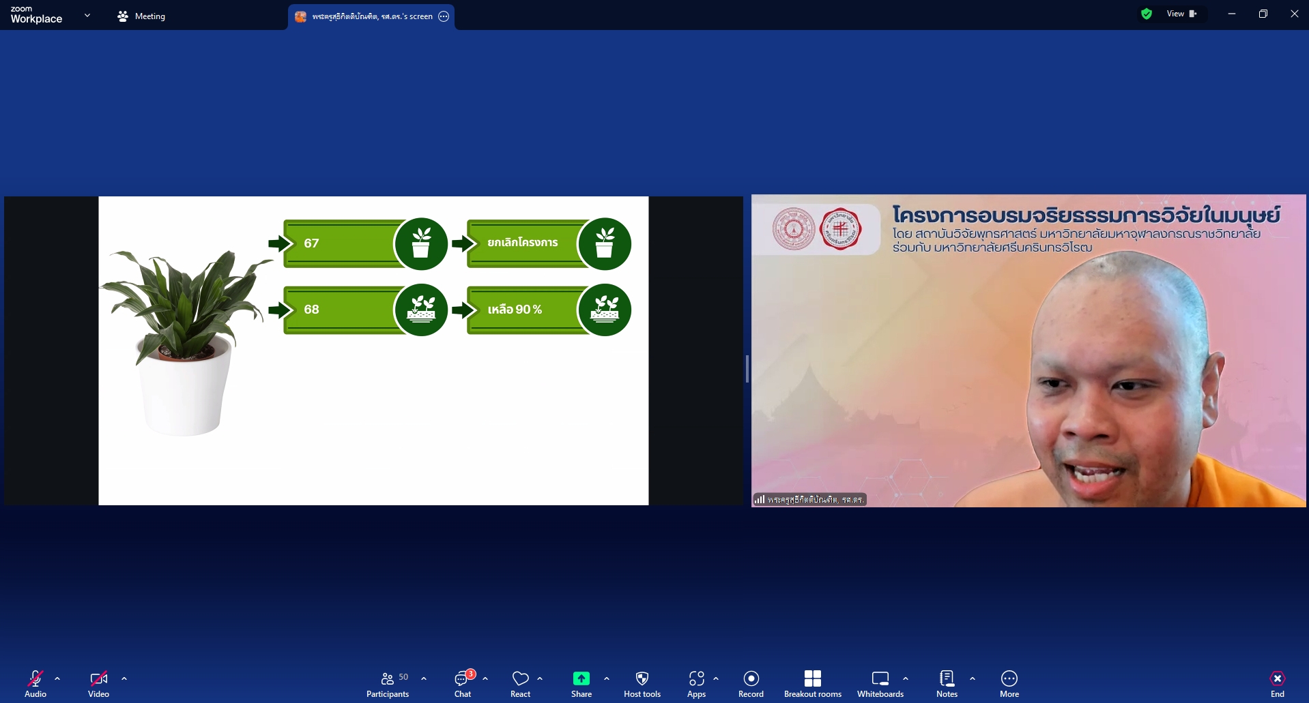Open the Notes panel
Screen dimensions: 1309x703
click(947, 684)
